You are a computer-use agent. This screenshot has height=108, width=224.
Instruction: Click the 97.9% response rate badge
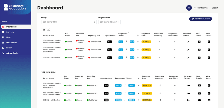tap(147, 93)
